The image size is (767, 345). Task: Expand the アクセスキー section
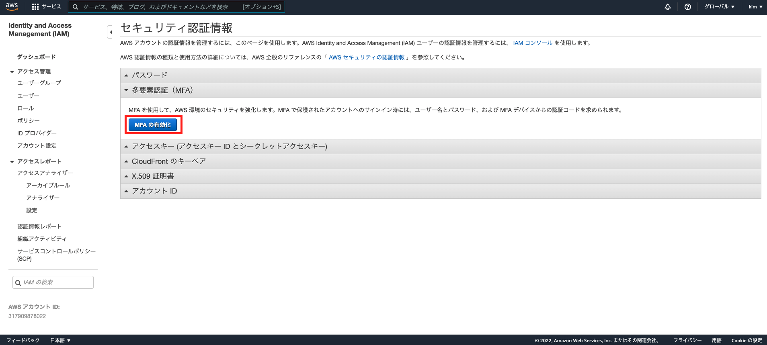pyautogui.click(x=441, y=147)
